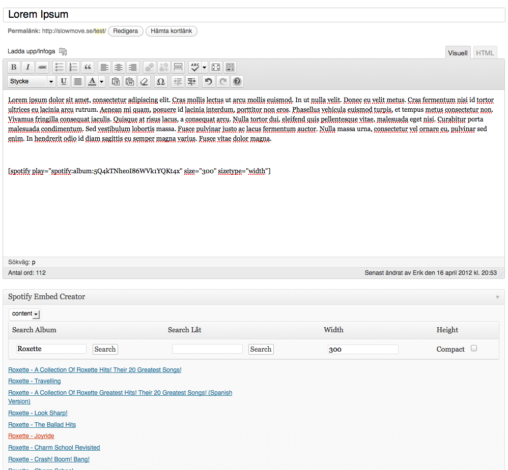Screen dimensions: 508x470
Task: Toggle bold formatting in editor toolbar
Action: pyautogui.click(x=14, y=67)
